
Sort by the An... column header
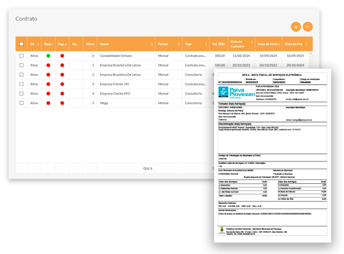pos(75,44)
